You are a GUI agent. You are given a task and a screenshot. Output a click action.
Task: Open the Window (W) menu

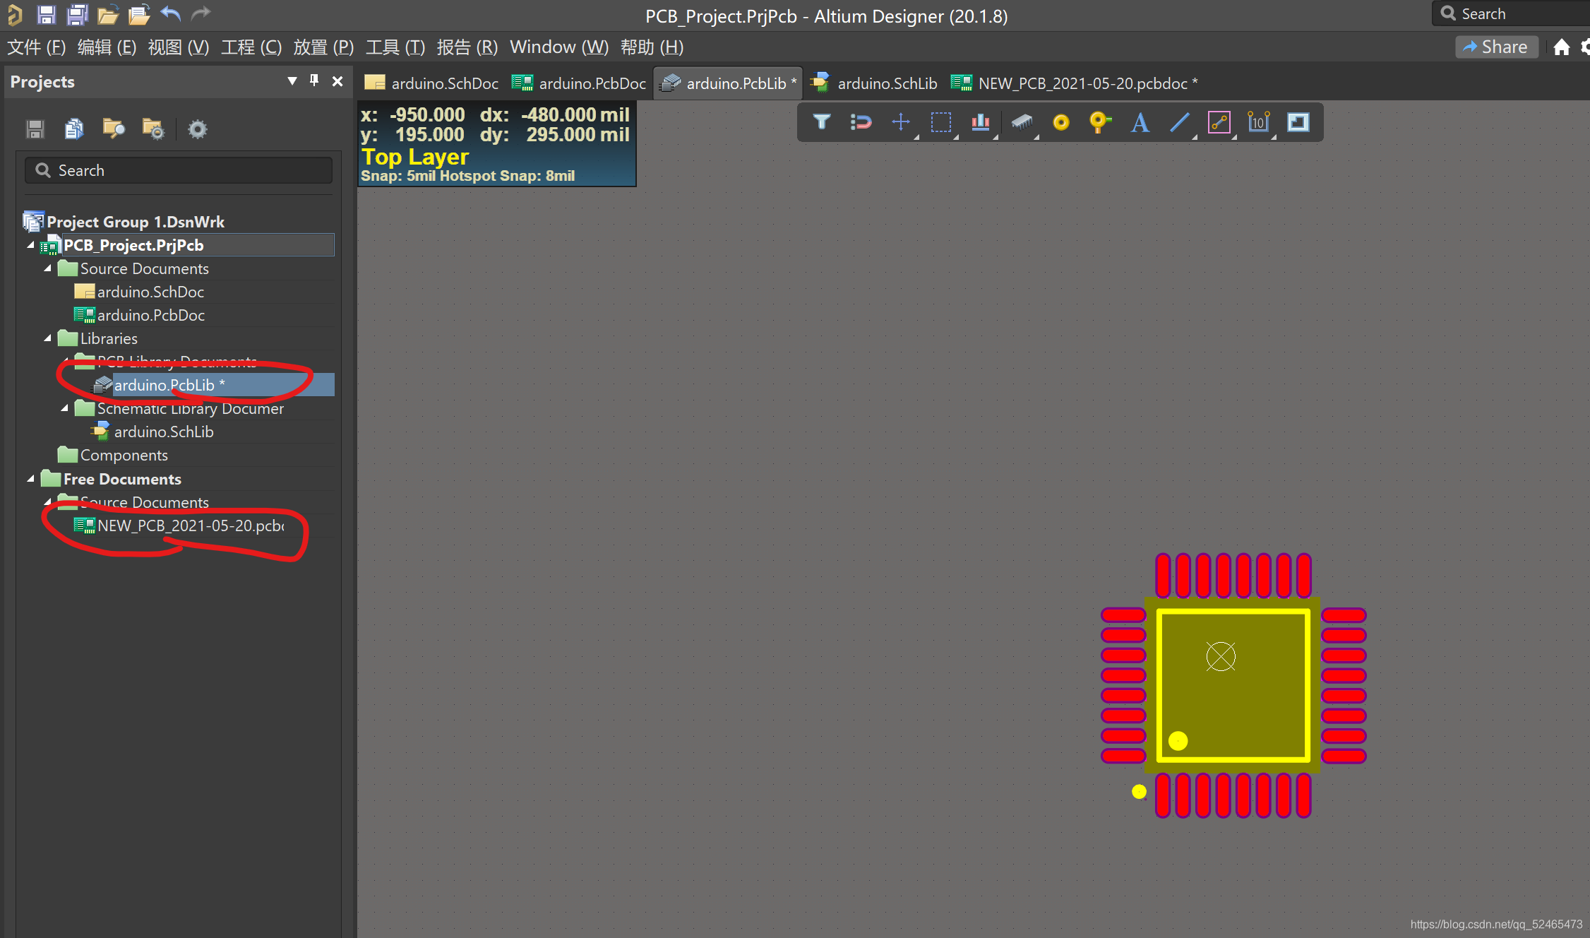559,47
